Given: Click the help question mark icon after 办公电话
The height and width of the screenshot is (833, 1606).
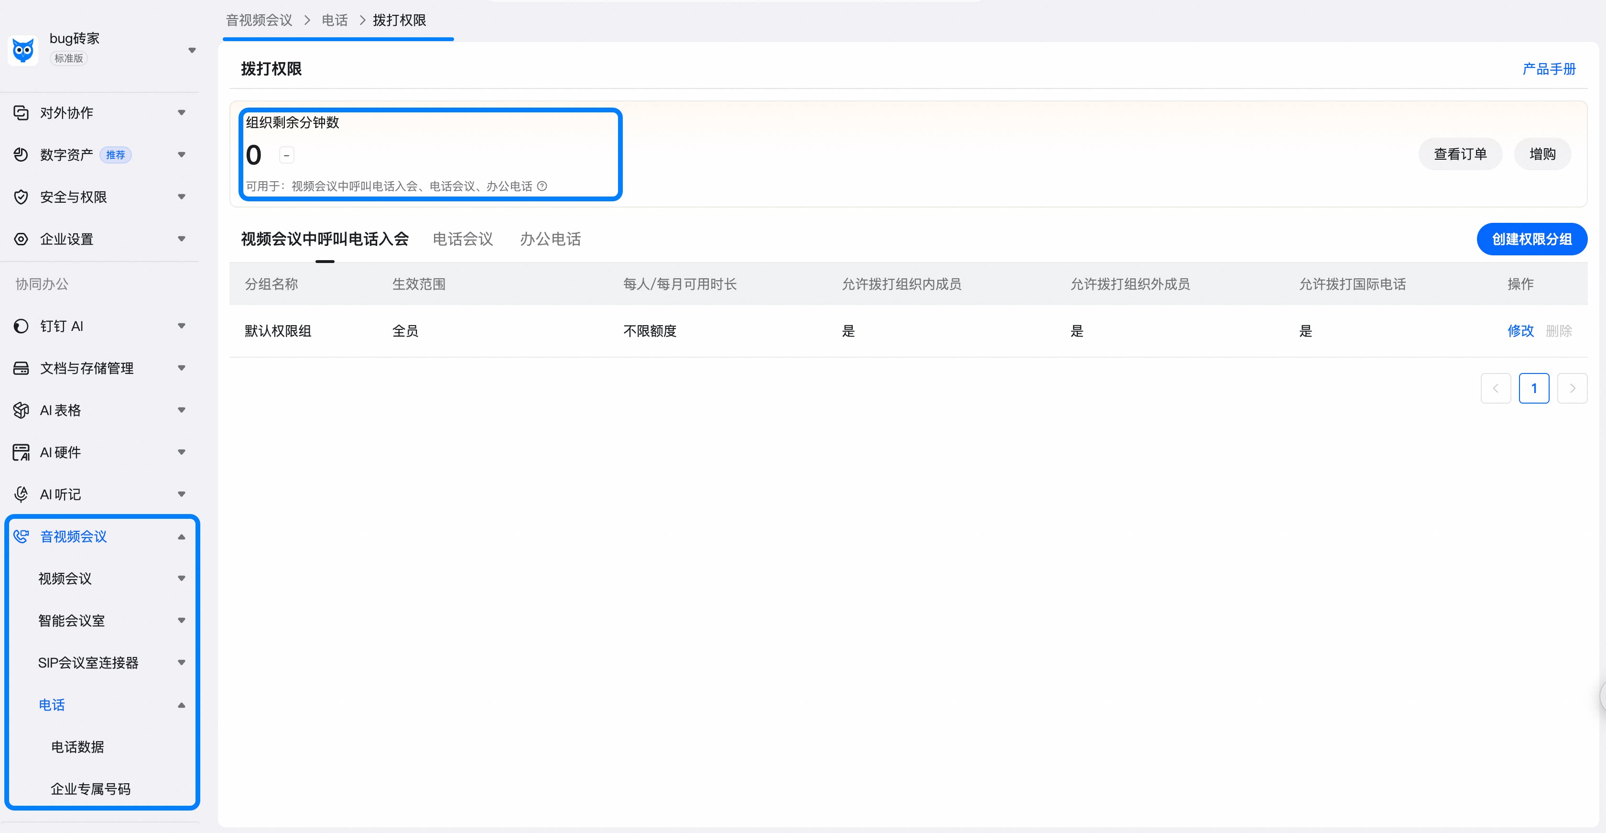Looking at the screenshot, I should pyautogui.click(x=543, y=186).
